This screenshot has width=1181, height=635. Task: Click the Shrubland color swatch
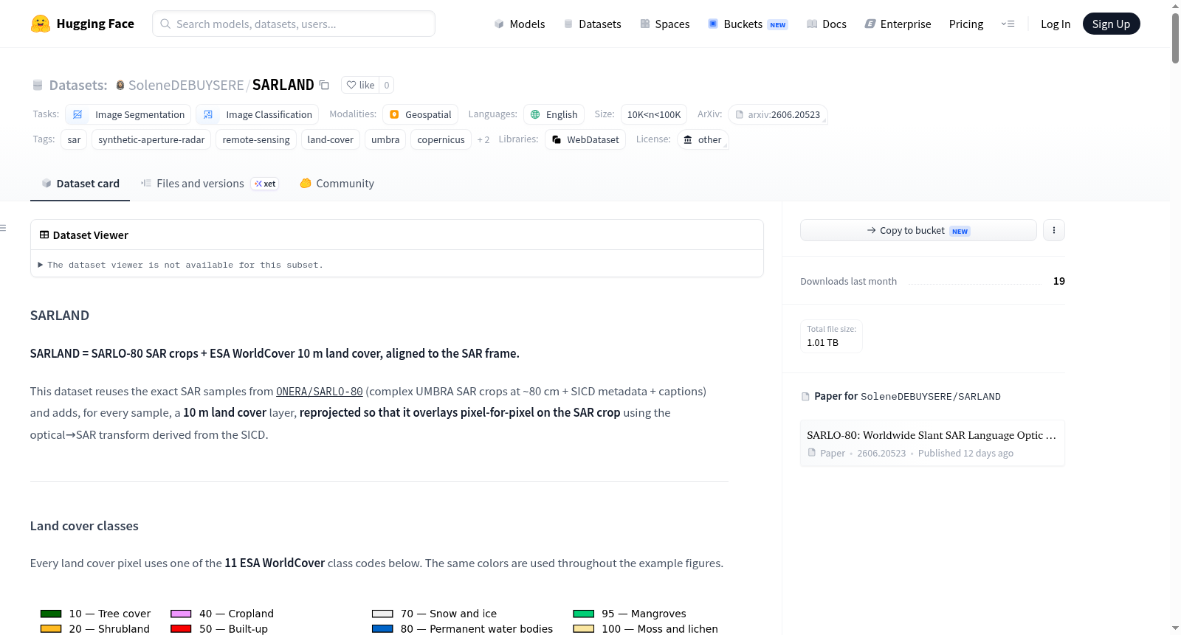pyautogui.click(x=51, y=629)
